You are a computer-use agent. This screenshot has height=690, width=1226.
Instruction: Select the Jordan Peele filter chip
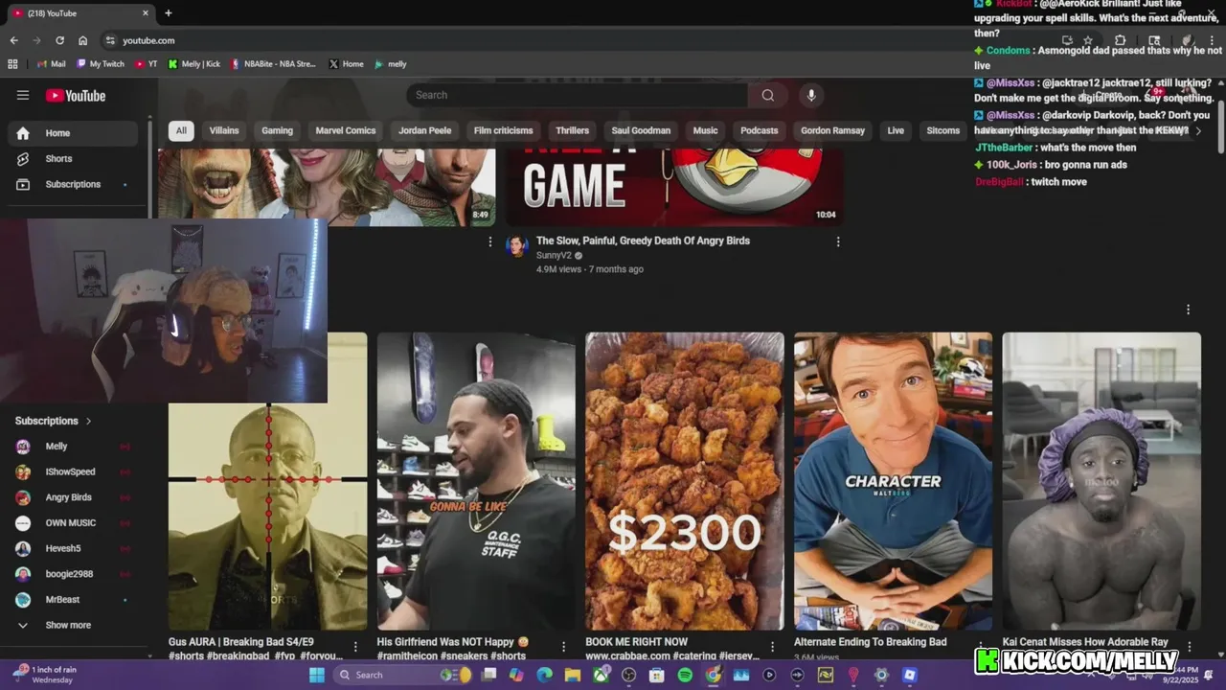coord(424,130)
